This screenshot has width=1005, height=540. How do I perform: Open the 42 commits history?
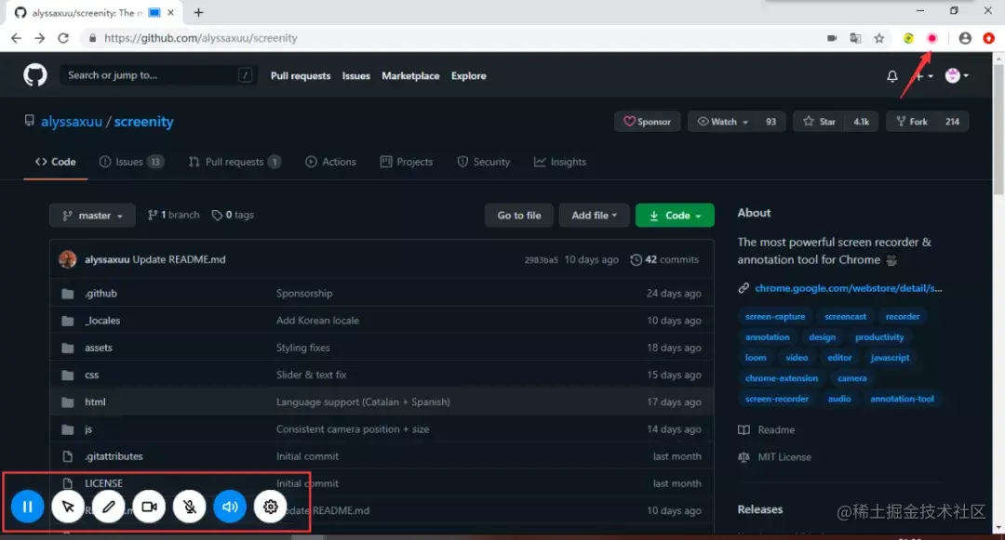(x=664, y=259)
